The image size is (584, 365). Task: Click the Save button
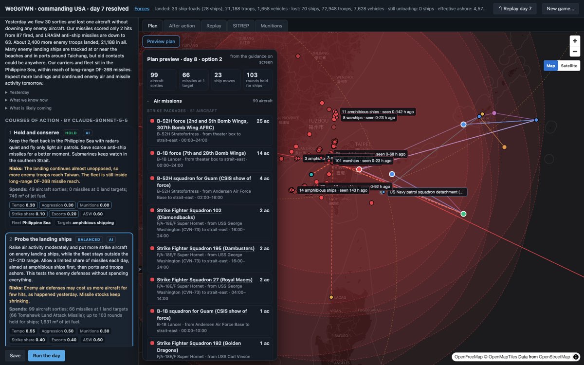click(15, 355)
